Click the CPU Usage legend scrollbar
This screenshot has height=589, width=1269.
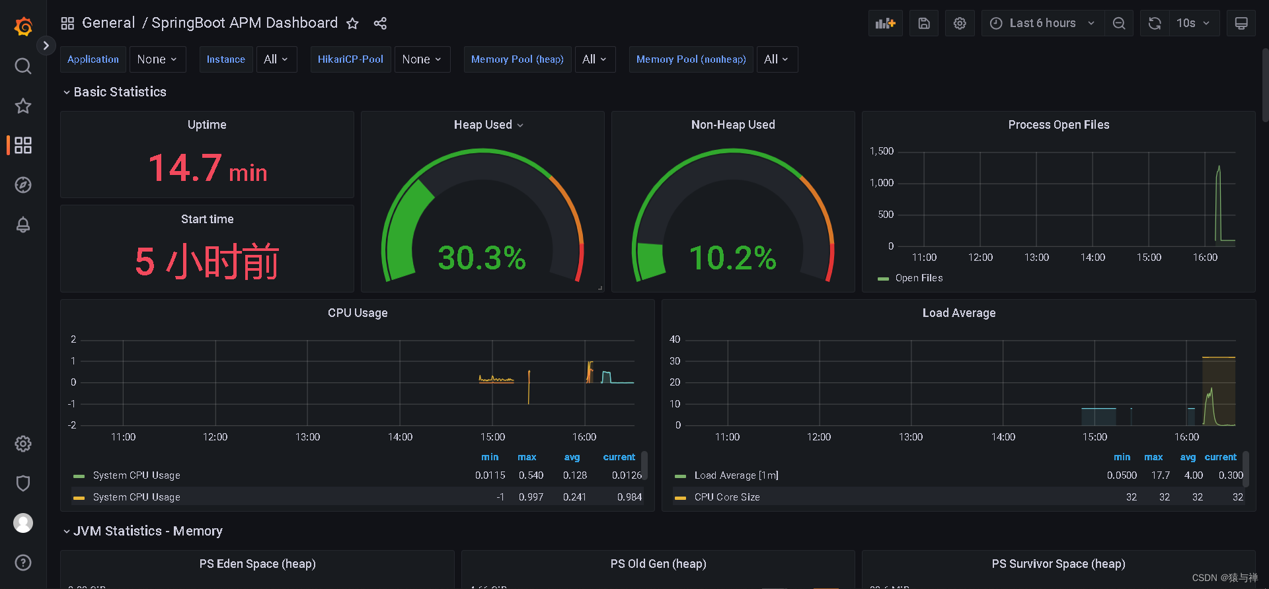point(644,466)
